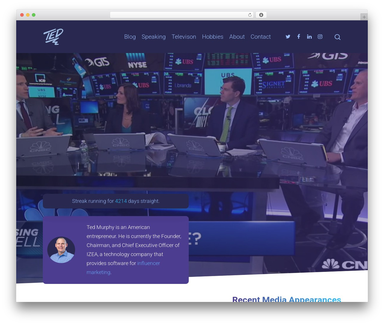The width and height of the screenshot is (384, 325).
Task: Open site search magnifier icon
Action: [x=337, y=37]
